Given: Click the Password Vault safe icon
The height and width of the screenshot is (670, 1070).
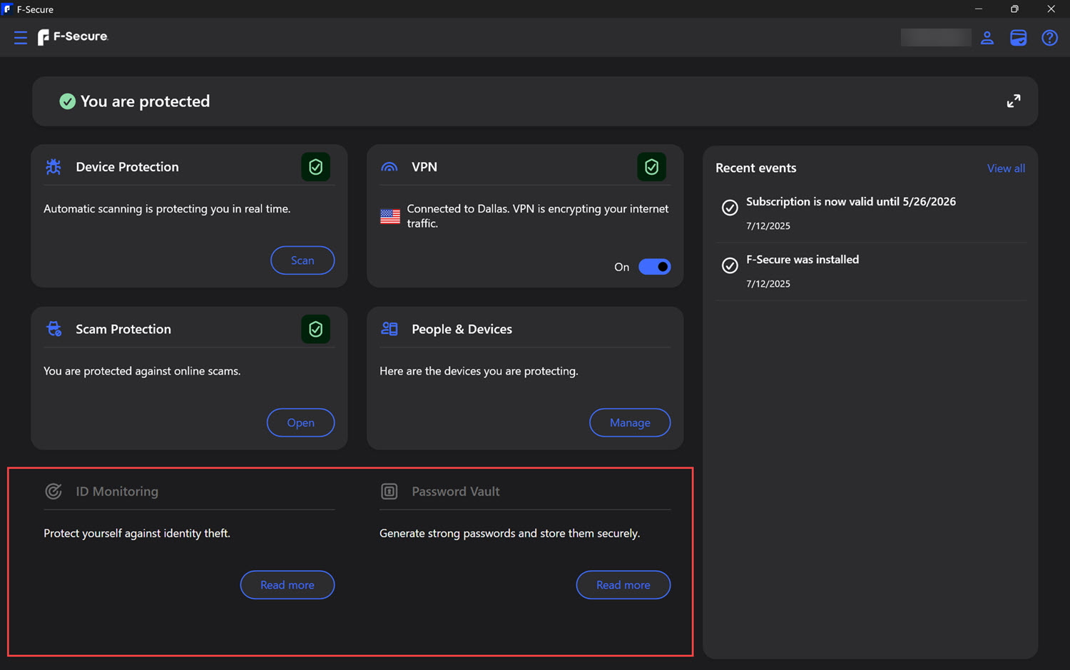Looking at the screenshot, I should (x=389, y=492).
